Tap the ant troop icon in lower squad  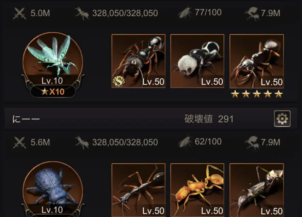82,143
